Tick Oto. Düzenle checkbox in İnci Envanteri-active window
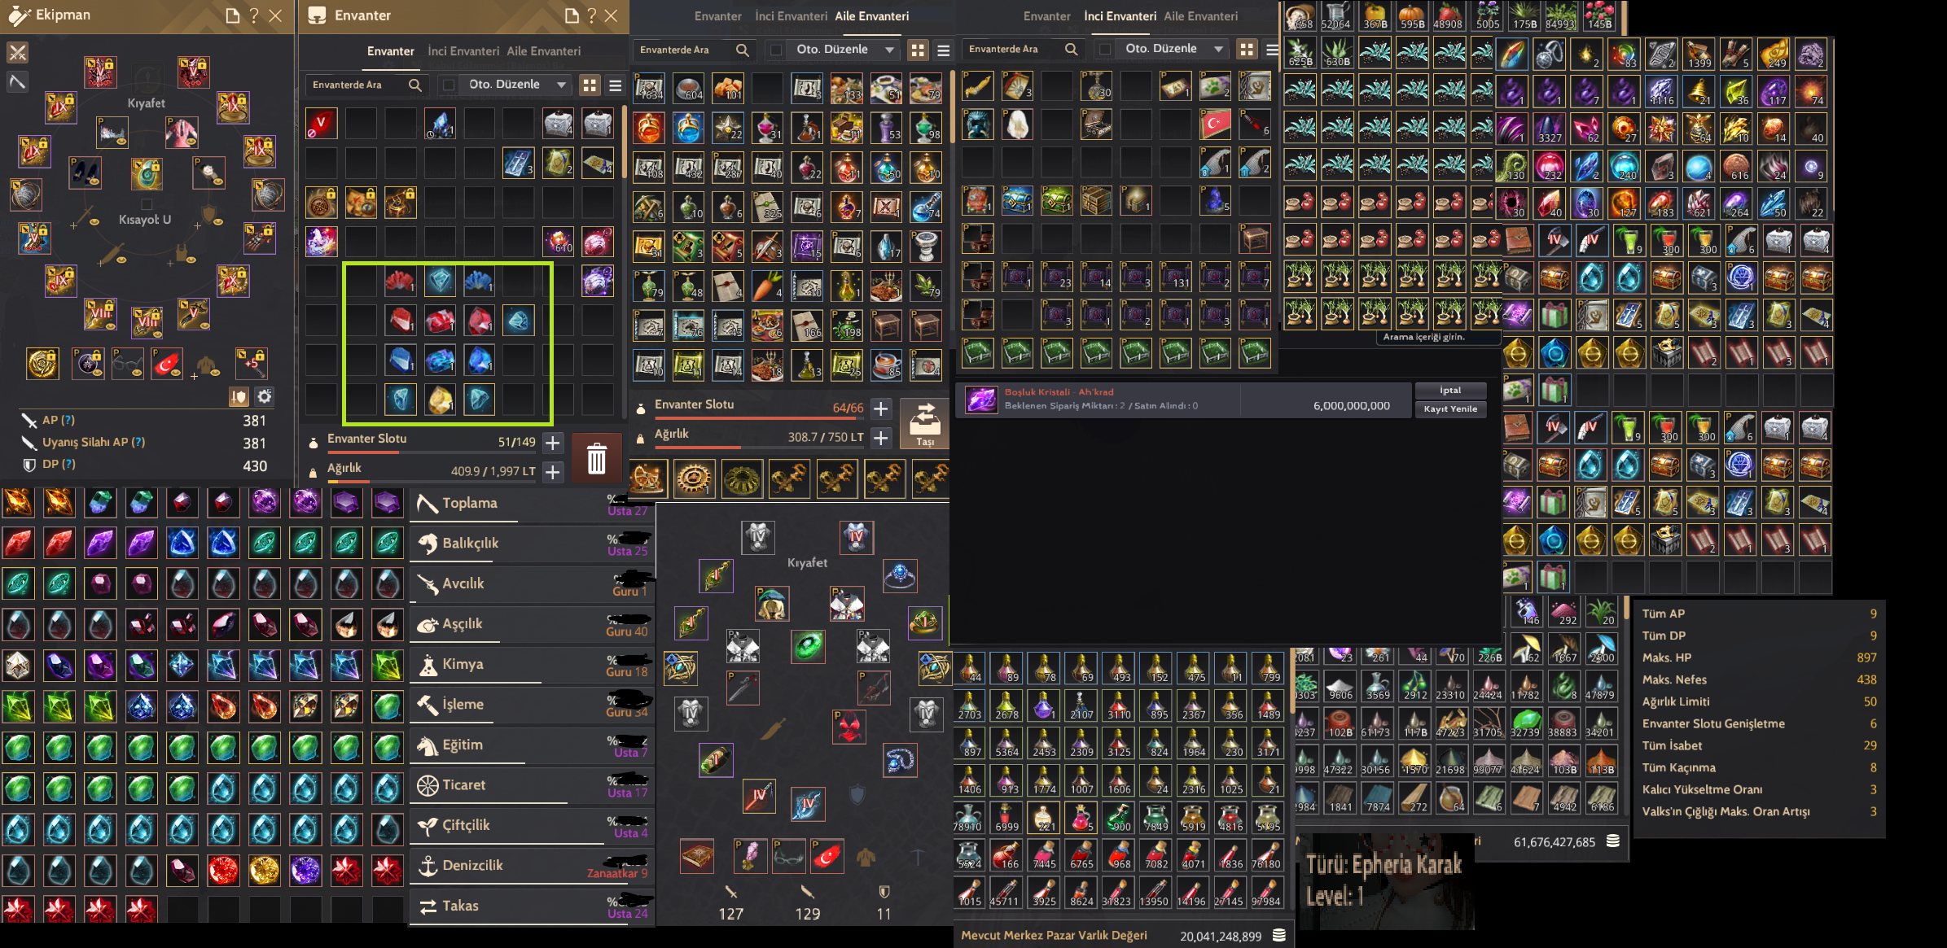This screenshot has height=948, width=1947. click(1105, 49)
